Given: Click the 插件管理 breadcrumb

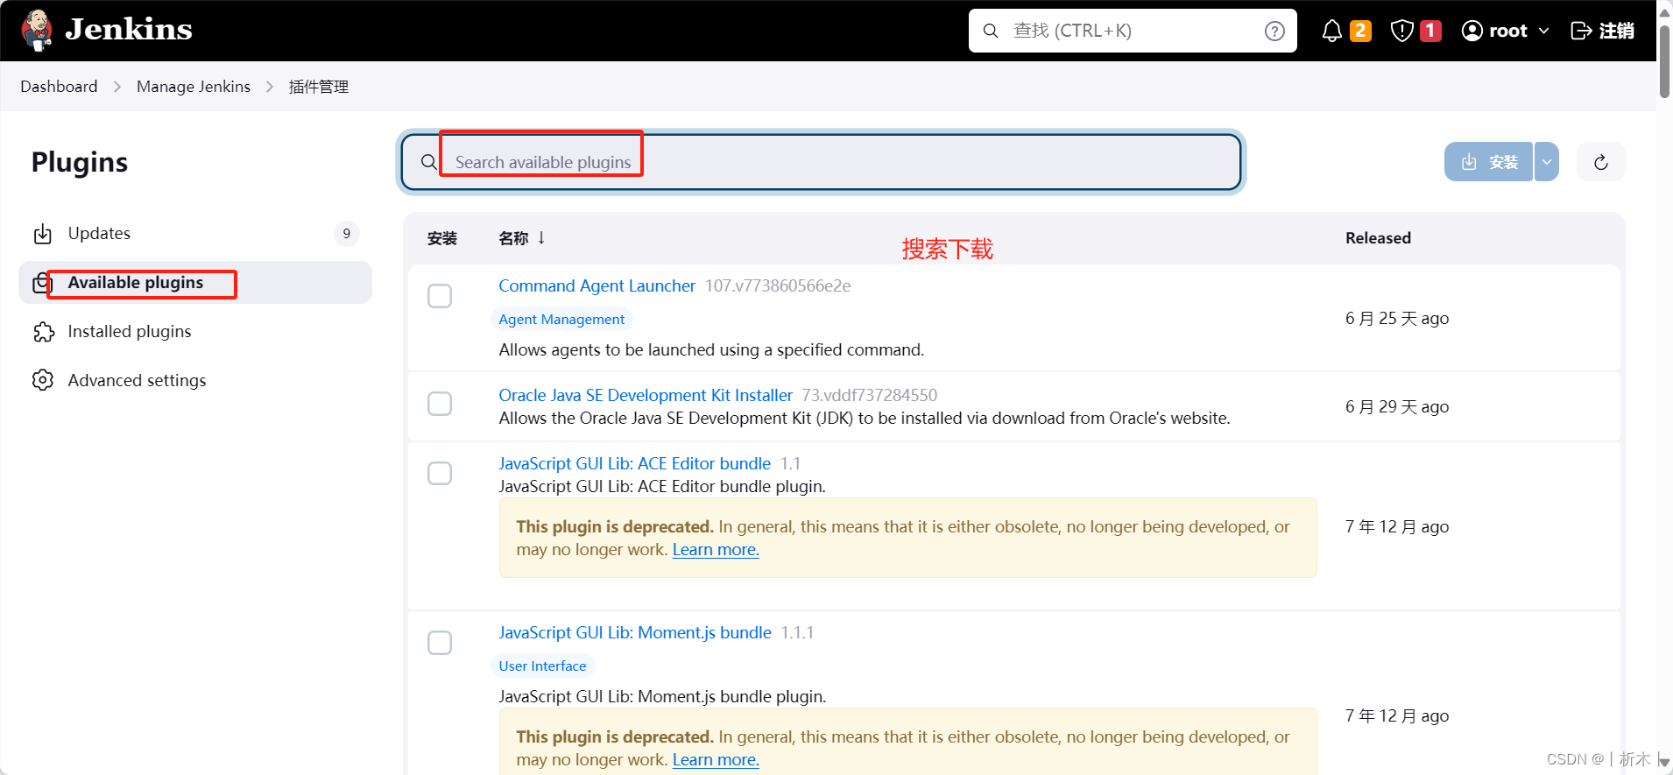Looking at the screenshot, I should pos(319,86).
